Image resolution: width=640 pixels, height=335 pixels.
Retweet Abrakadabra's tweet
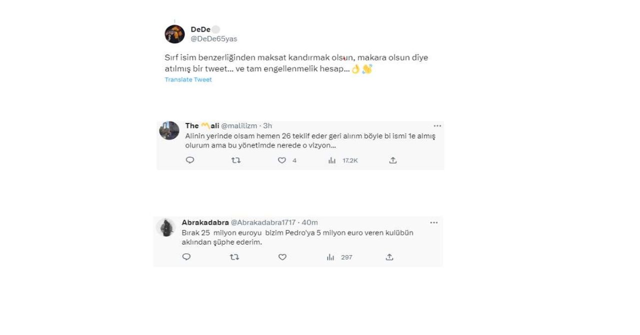tap(234, 257)
